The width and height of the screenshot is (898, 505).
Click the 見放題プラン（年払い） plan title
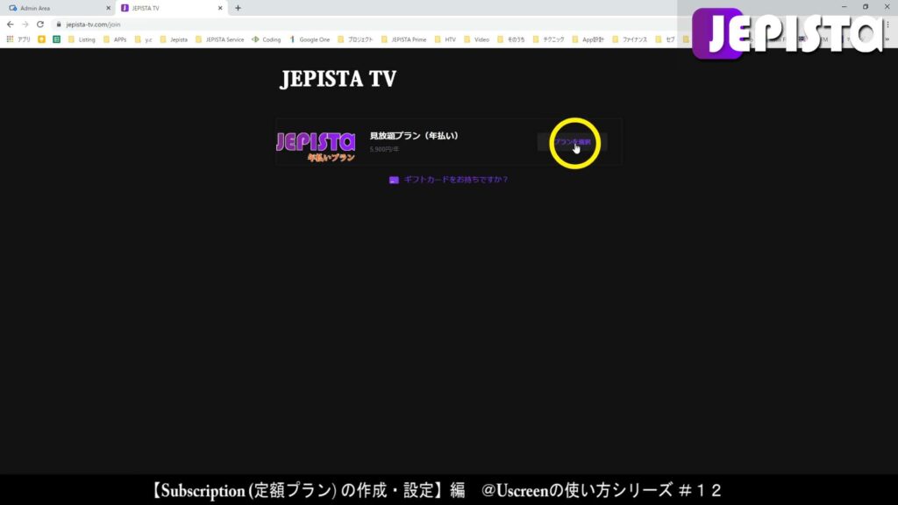(x=414, y=136)
